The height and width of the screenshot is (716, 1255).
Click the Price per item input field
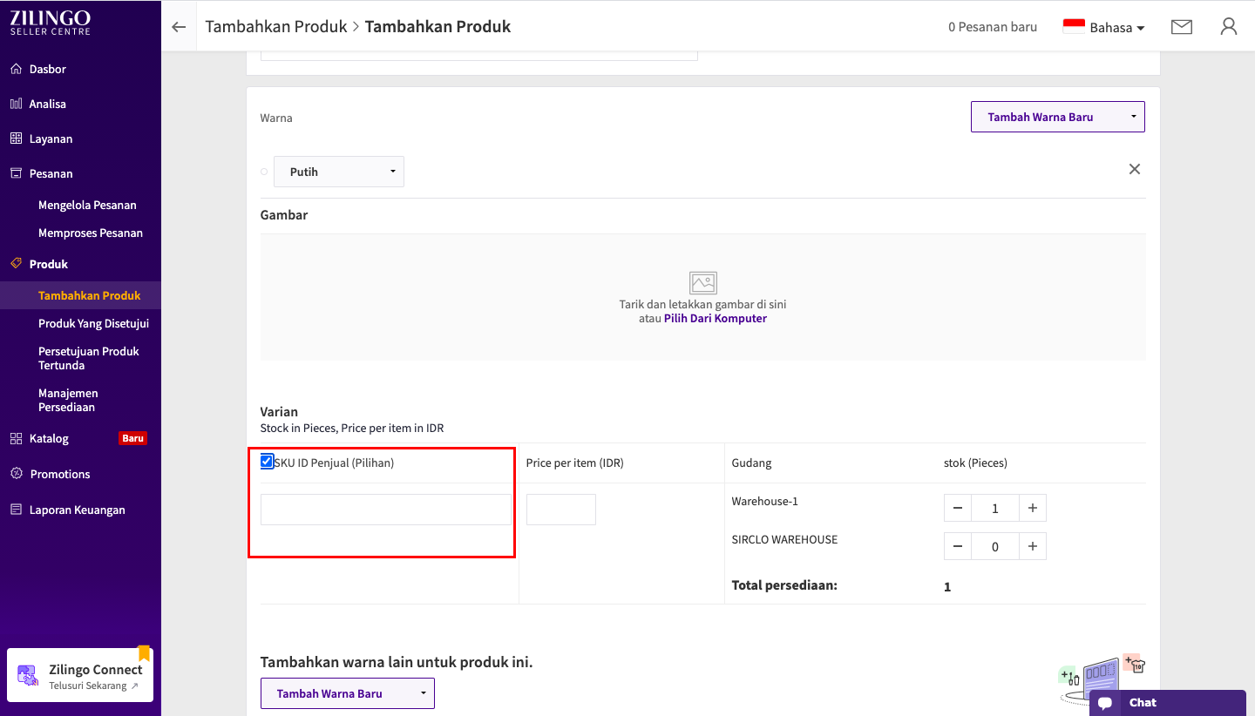tap(561, 510)
